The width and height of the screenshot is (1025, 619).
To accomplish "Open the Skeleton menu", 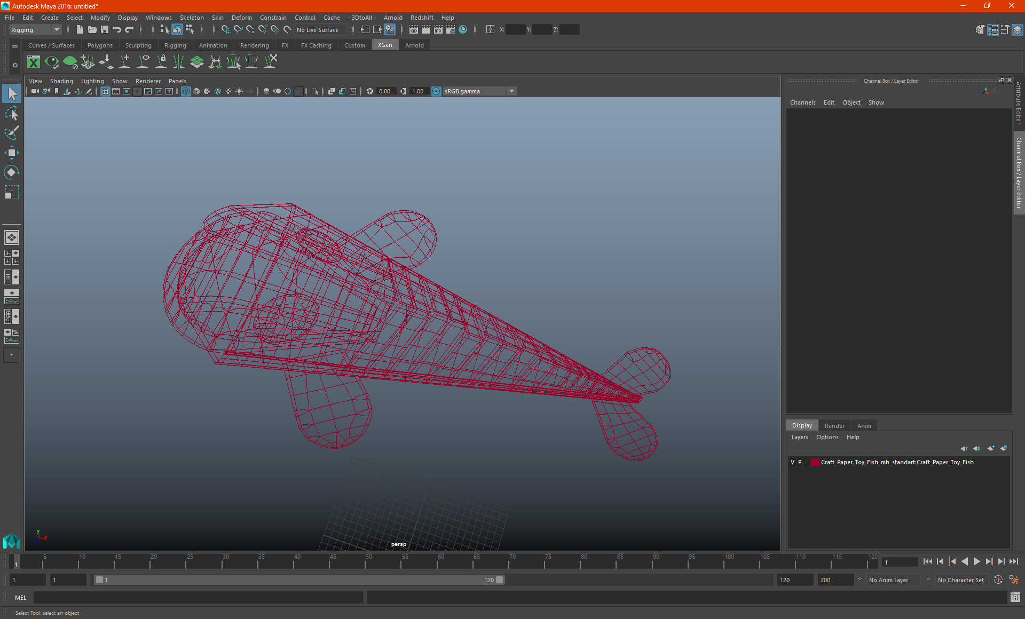I will pyautogui.click(x=191, y=18).
